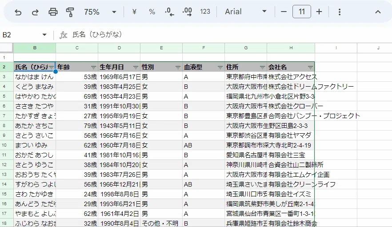This screenshot has height=227, width=392.
Task: Open filter on 年齢 column header
Action: [x=93, y=67]
